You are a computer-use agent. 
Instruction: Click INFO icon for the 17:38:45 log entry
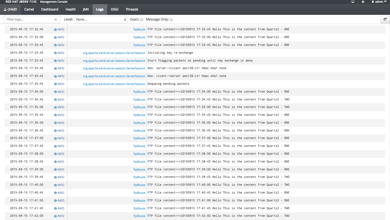(x=56, y=162)
